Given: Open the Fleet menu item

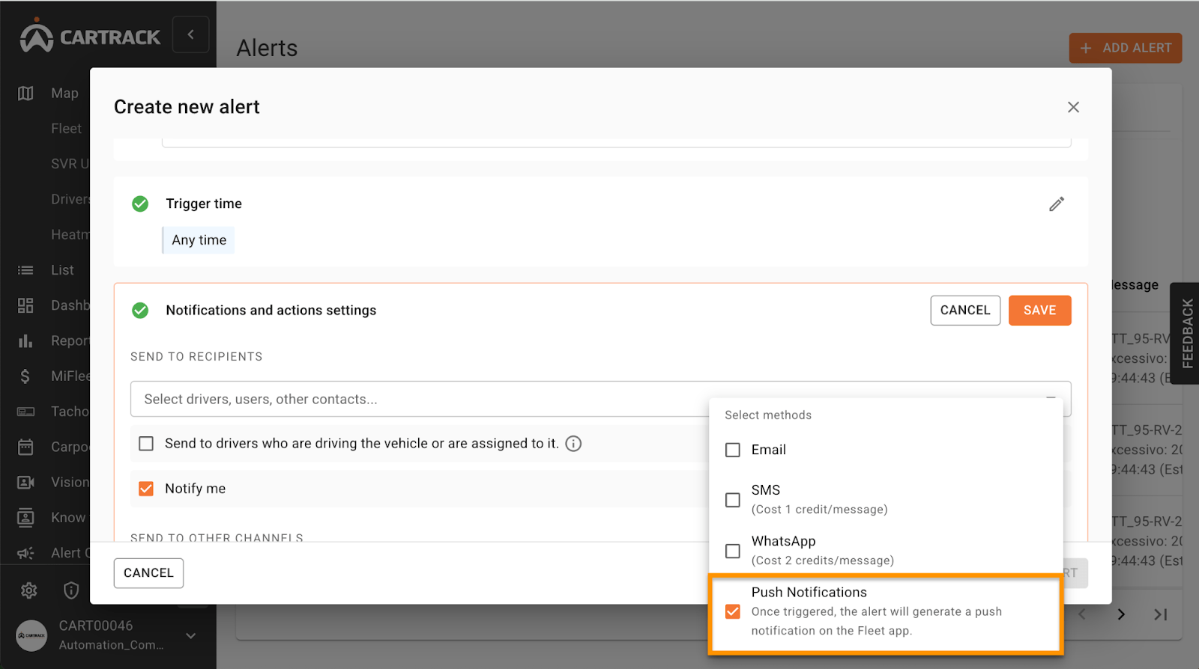Looking at the screenshot, I should pyautogui.click(x=66, y=129).
